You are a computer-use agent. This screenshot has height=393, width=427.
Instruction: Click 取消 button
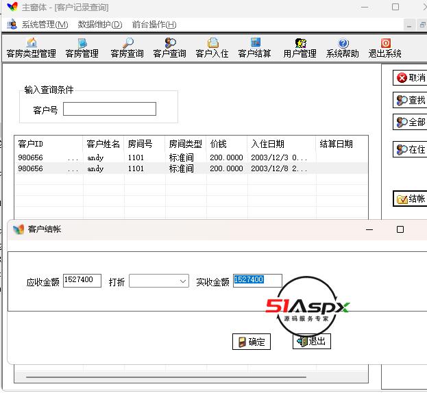coord(410,78)
